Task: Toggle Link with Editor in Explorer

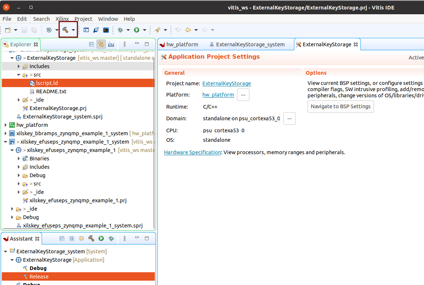Action: (101, 44)
